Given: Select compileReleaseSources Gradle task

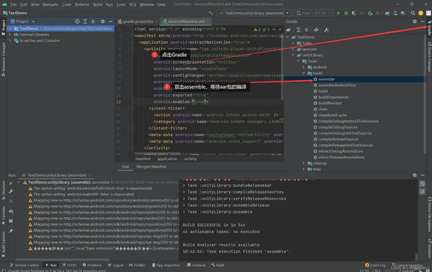Looking at the screenshot, I should [338, 139].
